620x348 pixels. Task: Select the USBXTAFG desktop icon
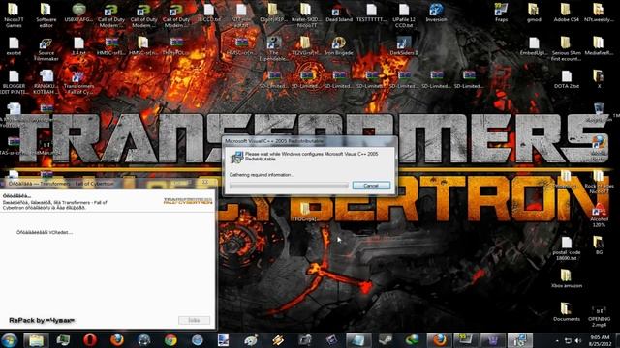tap(78, 13)
